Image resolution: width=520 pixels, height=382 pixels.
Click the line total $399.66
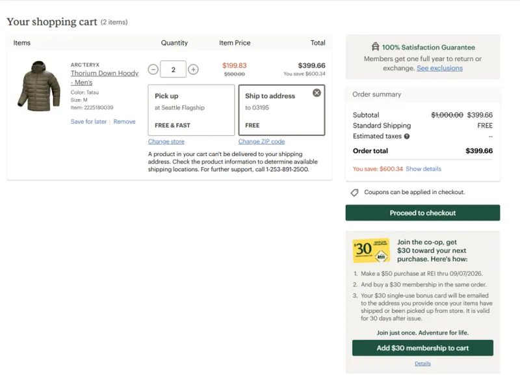pos(311,65)
